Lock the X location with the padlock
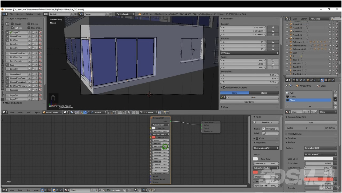 (273, 27)
